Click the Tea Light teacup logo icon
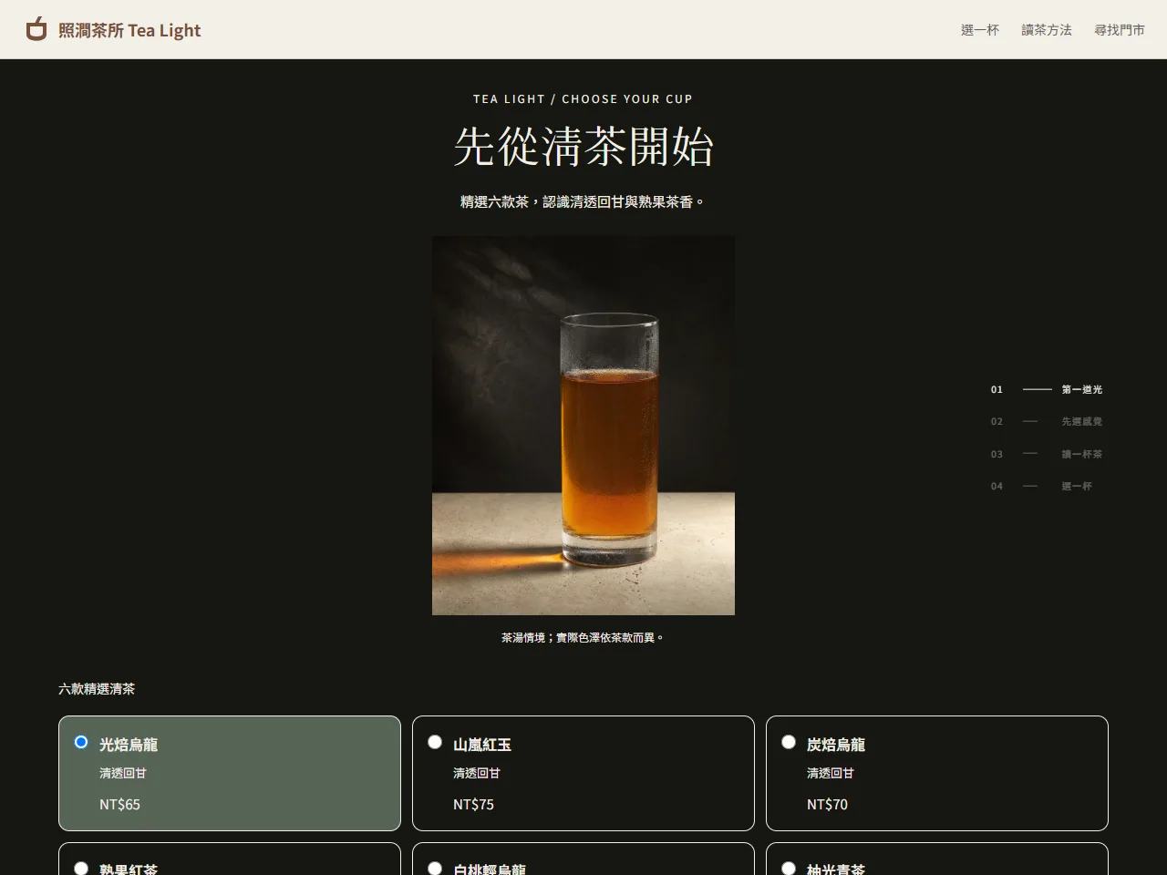The height and width of the screenshot is (875, 1167). [x=36, y=29]
